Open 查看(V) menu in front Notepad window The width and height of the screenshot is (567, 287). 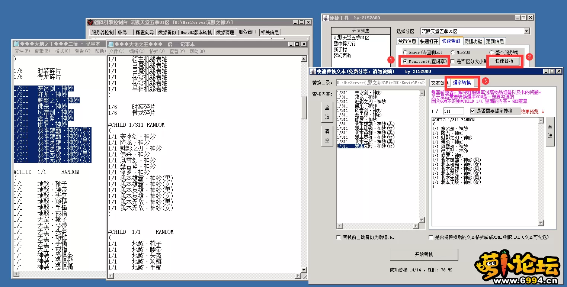pos(177,51)
